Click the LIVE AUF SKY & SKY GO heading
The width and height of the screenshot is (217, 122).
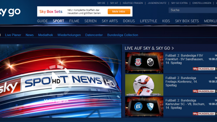[x=148, y=48]
